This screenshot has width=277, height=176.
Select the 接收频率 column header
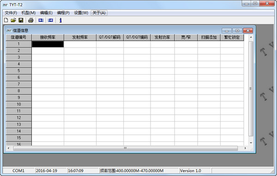48,37
